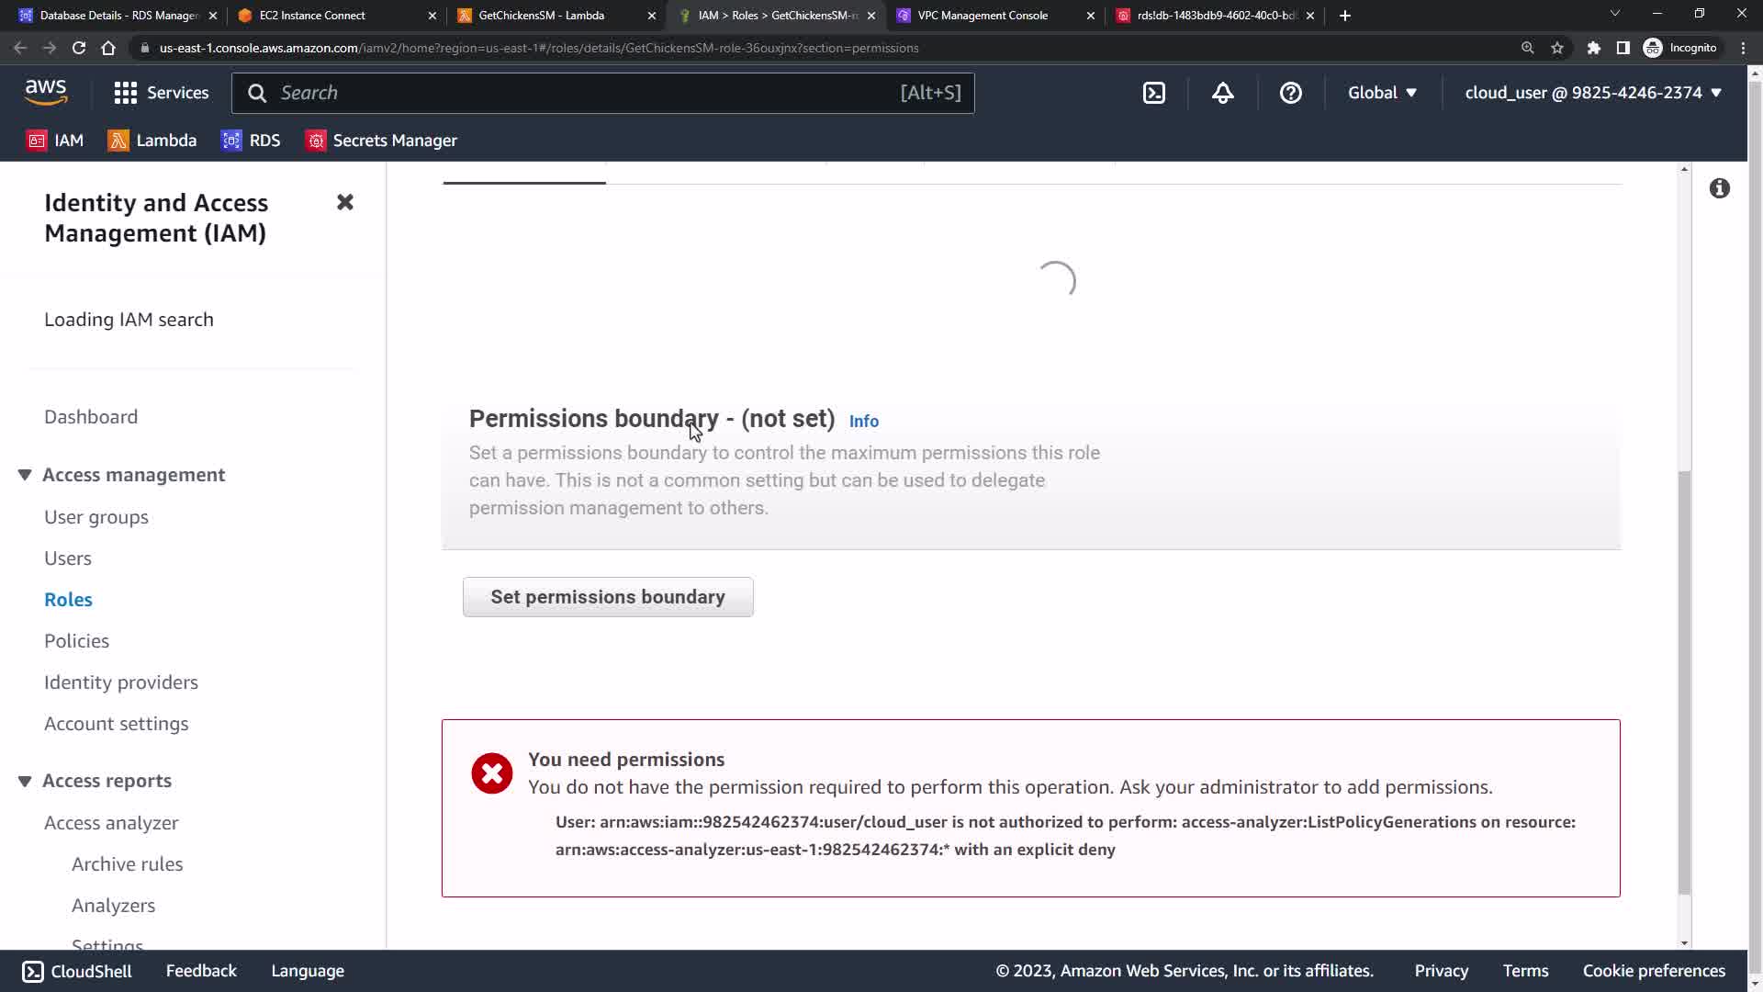This screenshot has height=992, width=1763.
Task: Collapse the Access reports section
Action: (25, 781)
